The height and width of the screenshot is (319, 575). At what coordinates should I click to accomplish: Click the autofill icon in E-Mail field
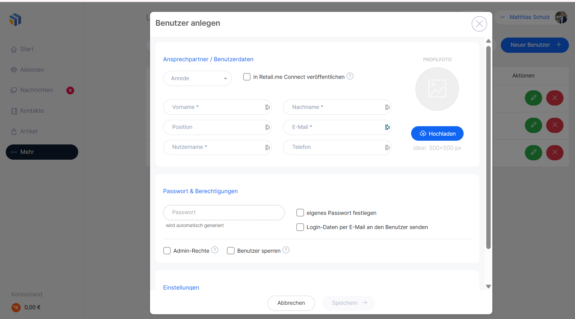387,127
